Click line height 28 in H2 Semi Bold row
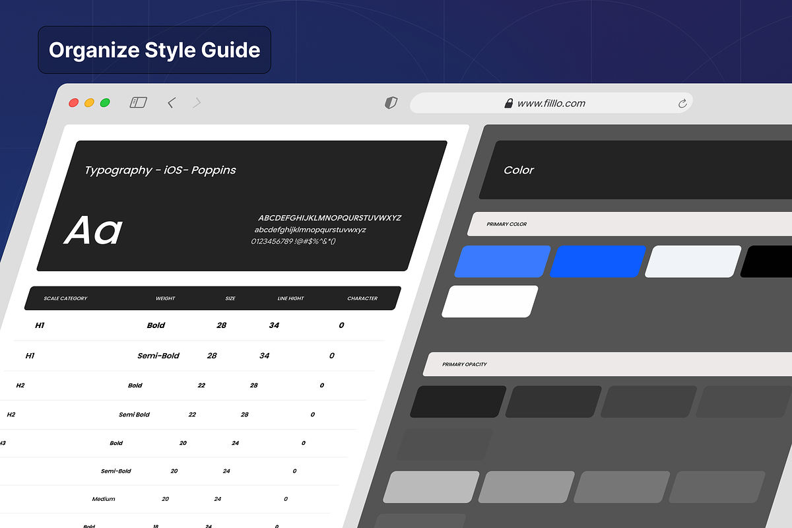 [x=245, y=415]
